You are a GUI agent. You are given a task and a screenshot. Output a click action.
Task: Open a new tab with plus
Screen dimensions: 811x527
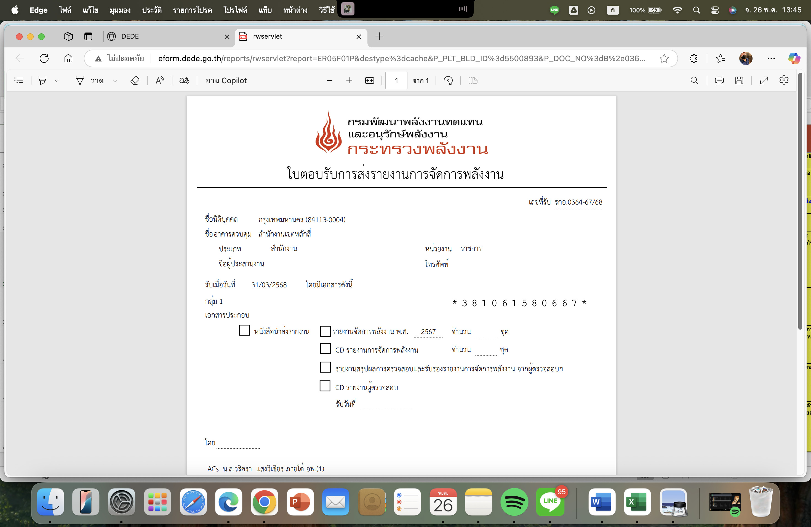pos(379,36)
